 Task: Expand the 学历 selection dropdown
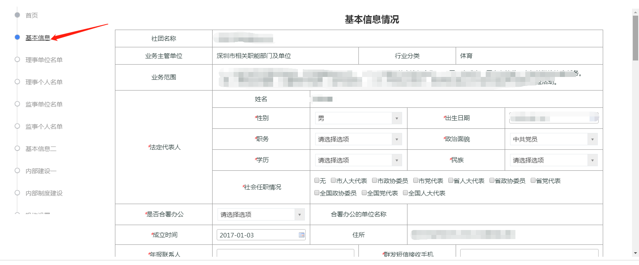pos(358,160)
